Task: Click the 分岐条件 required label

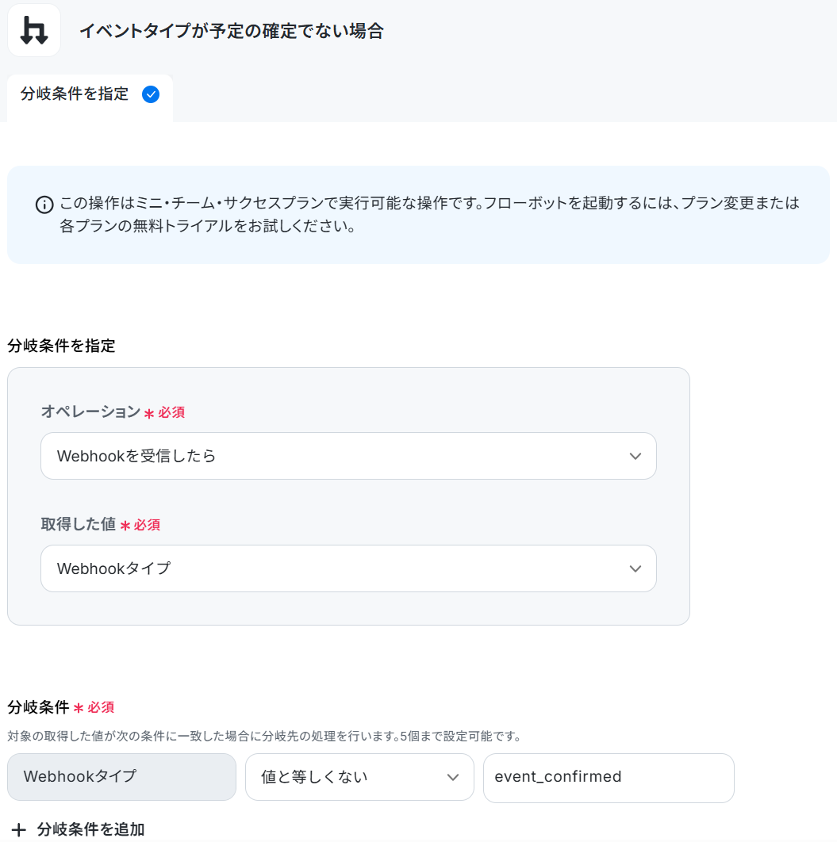Action: 61,707
